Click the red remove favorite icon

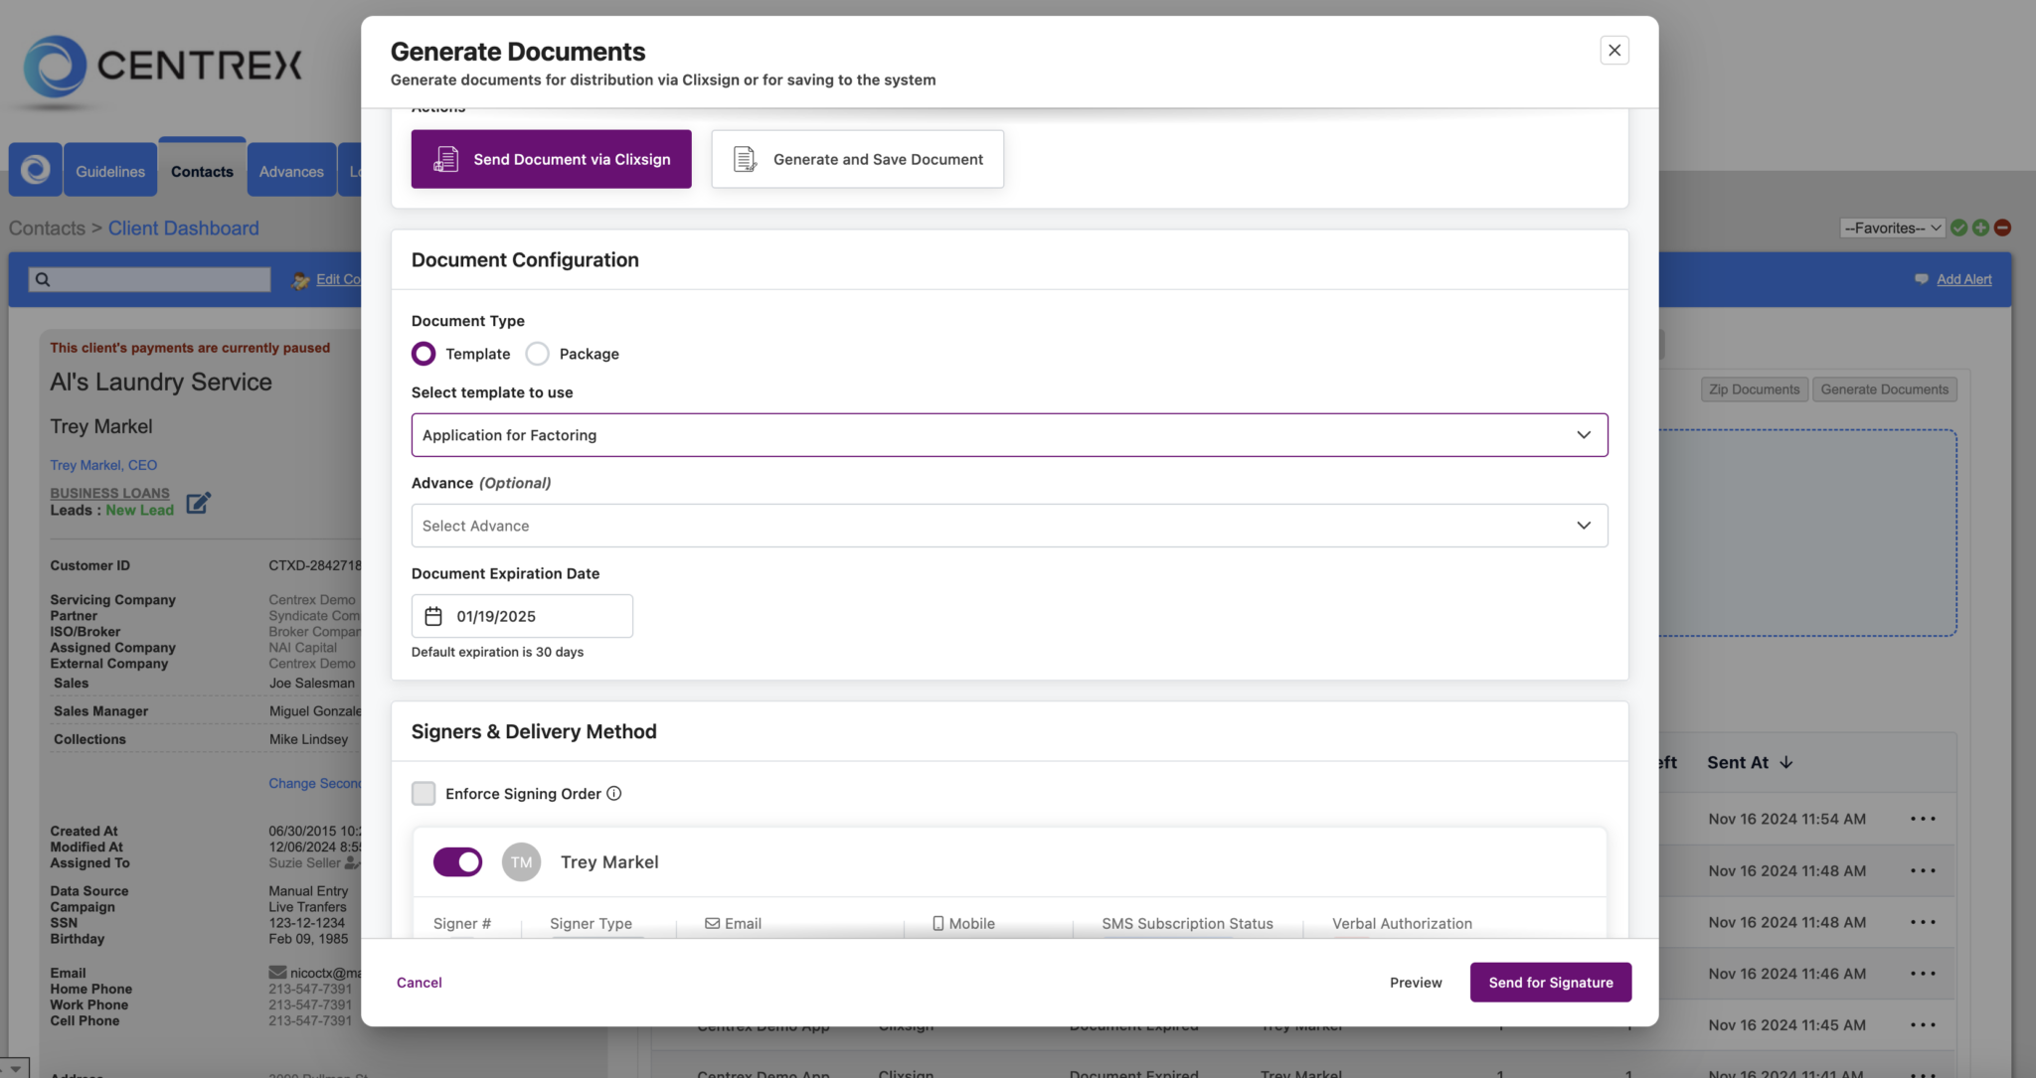pos(2003,228)
